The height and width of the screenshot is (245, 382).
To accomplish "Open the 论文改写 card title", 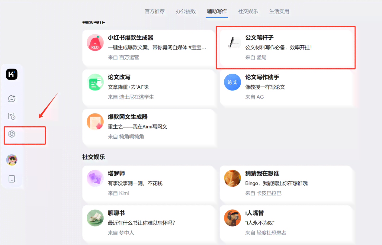I will click(119, 77).
